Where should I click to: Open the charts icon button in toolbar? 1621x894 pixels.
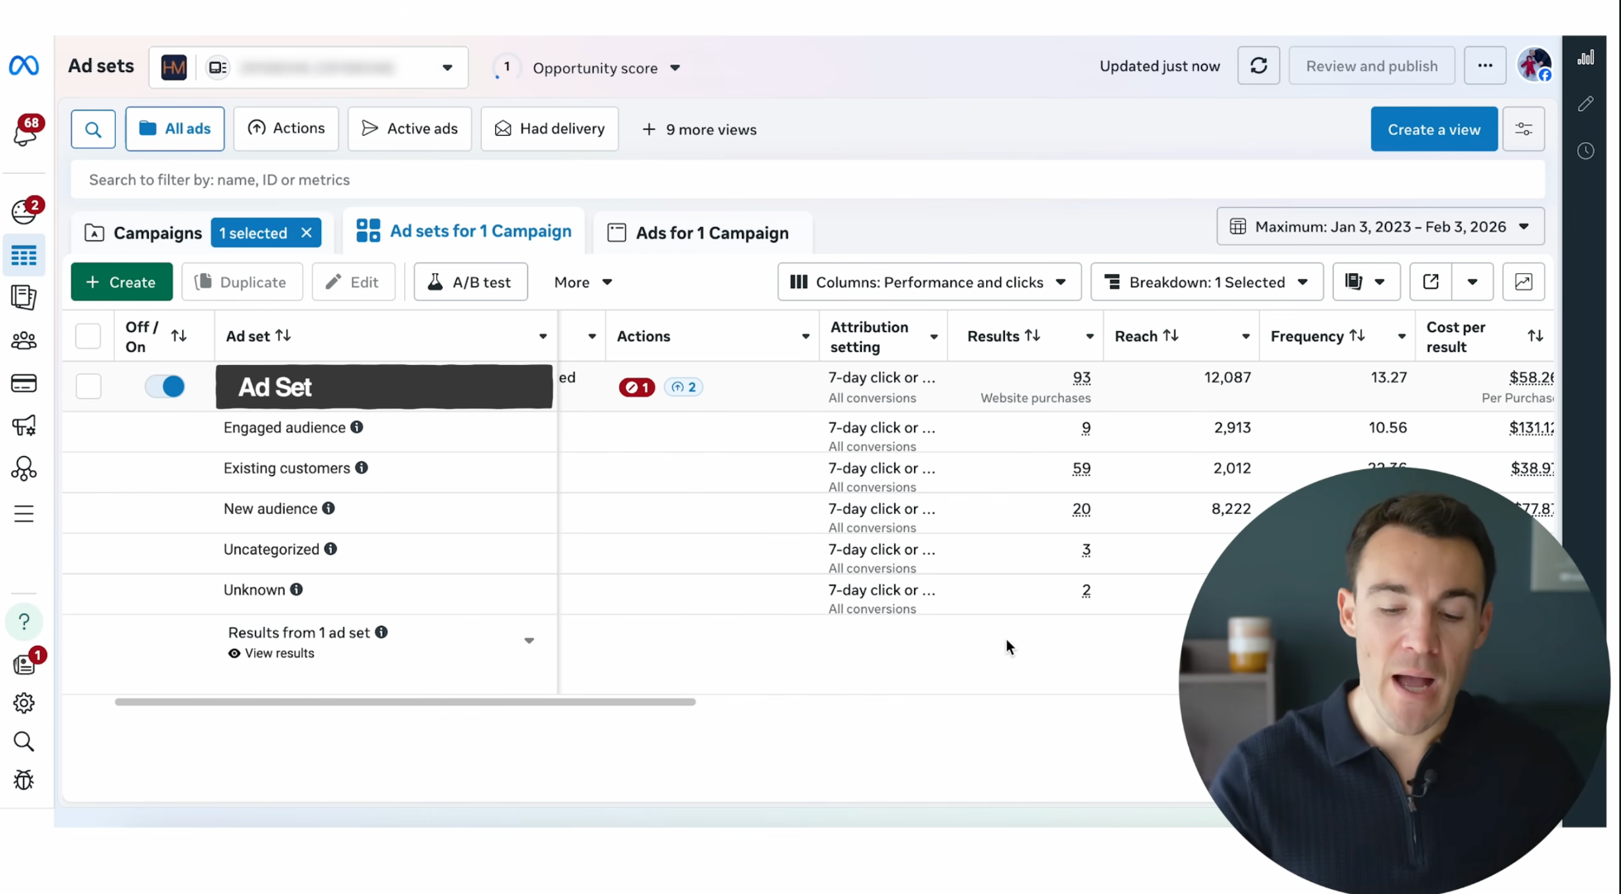[x=1523, y=282]
